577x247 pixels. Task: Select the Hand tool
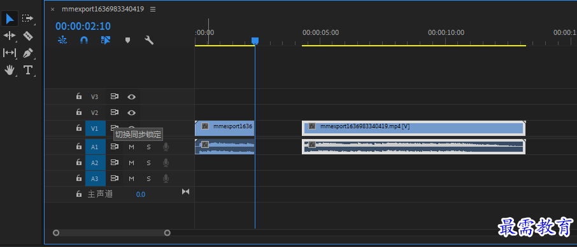click(10, 70)
